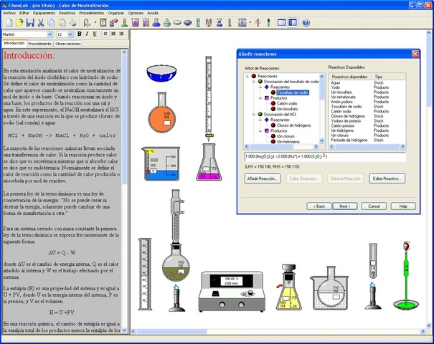Select the pour/decant toolbar icon
The width and height of the screenshot is (434, 344).
pos(113,23)
